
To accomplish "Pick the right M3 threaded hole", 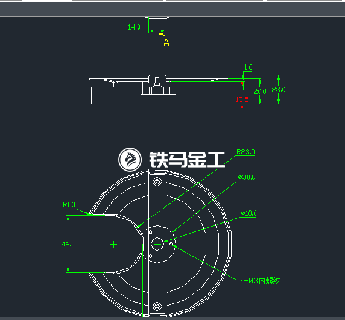I will 171,244.
